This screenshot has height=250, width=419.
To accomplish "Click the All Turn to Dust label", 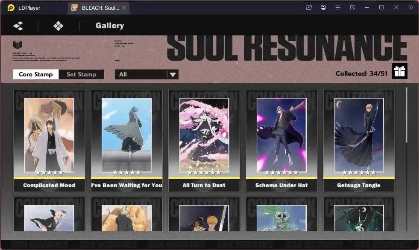I will point(204,185).
